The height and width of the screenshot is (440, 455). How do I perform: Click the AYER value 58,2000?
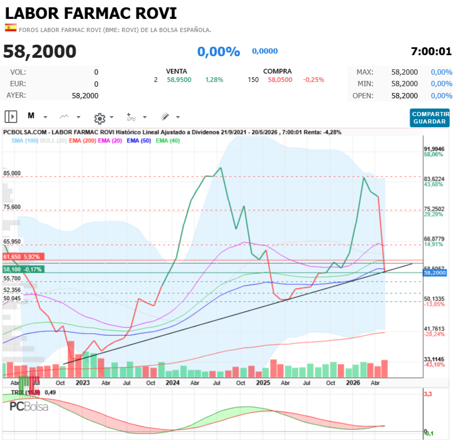click(85, 96)
